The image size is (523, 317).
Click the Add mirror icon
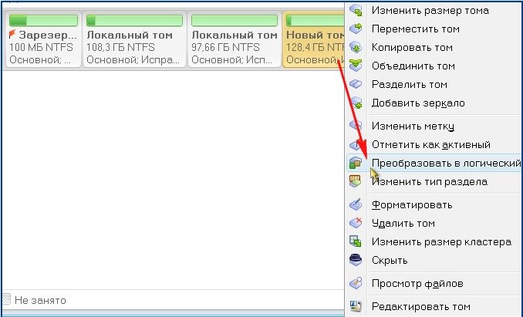point(356,103)
